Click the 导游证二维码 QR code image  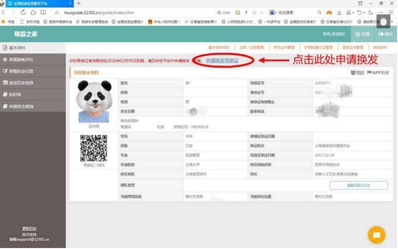94,148
